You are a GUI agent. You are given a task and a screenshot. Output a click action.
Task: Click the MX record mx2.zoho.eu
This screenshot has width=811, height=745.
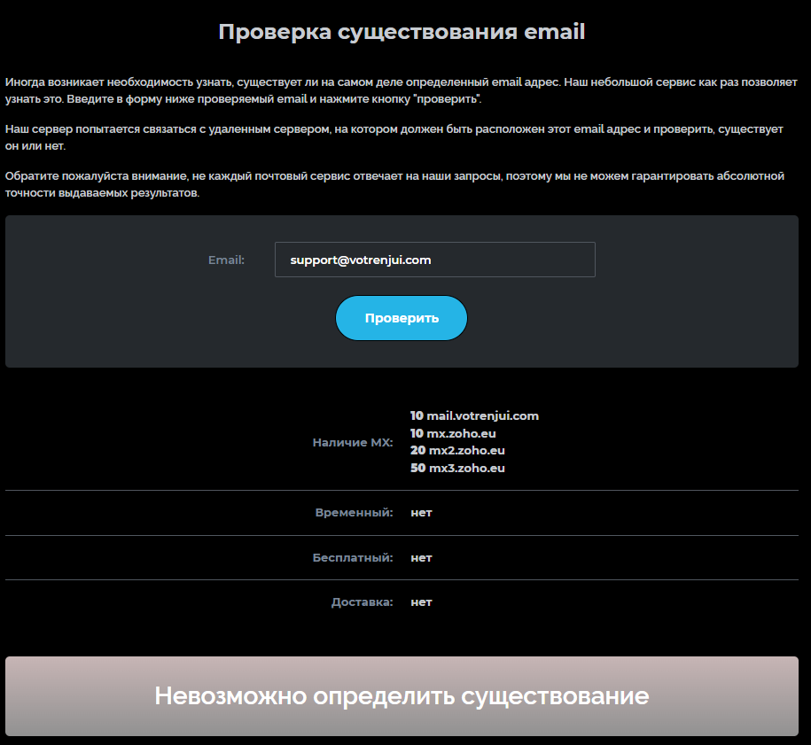coord(462,450)
